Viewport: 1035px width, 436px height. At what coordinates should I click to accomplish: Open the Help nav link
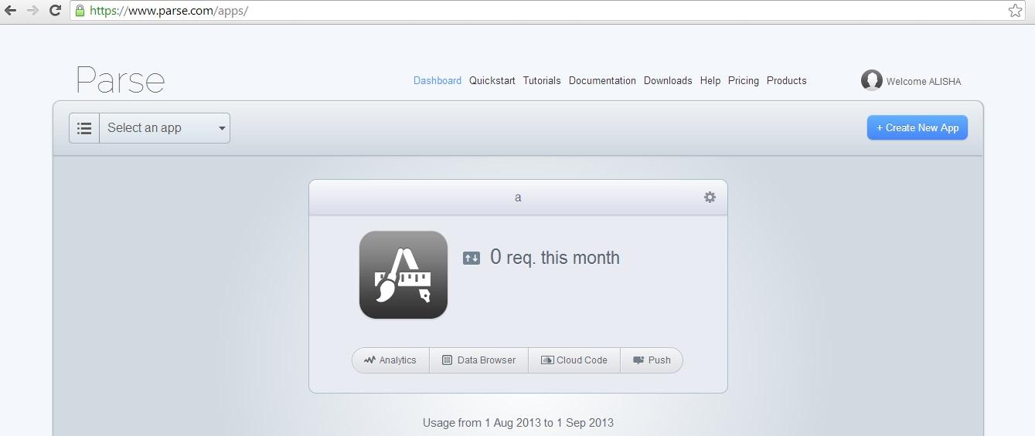[x=710, y=80]
